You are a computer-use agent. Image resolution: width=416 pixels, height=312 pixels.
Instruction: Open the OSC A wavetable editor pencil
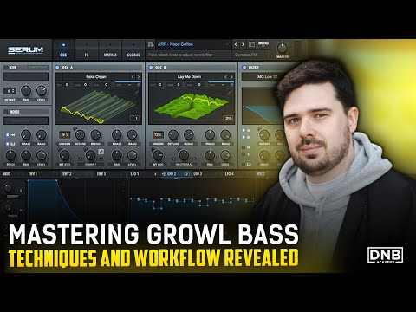[136, 93]
